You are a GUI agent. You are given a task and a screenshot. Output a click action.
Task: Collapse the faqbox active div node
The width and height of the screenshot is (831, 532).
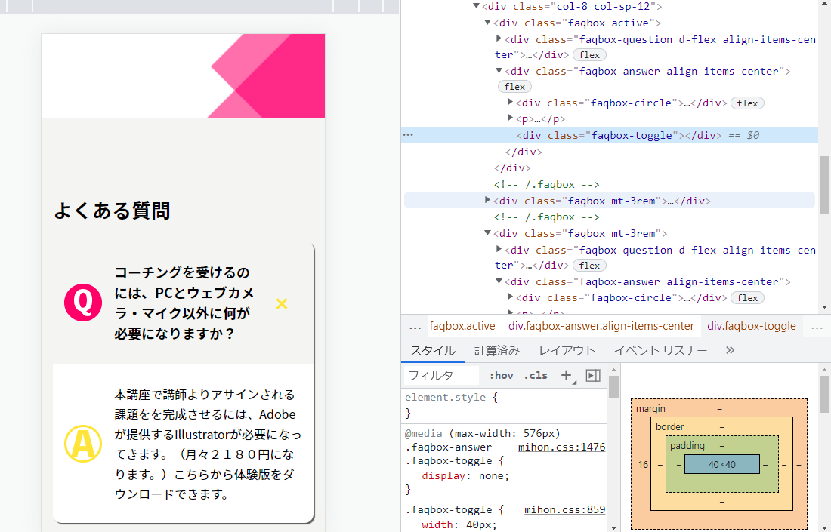pos(487,23)
